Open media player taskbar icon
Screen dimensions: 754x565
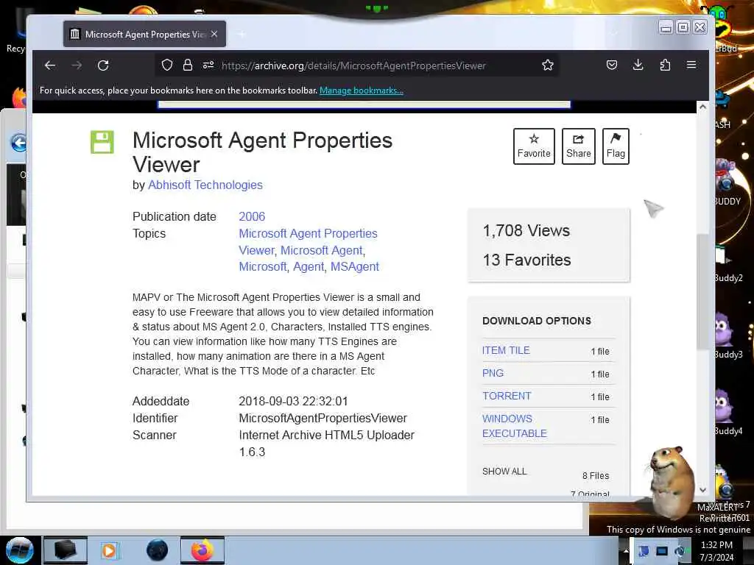(109, 550)
